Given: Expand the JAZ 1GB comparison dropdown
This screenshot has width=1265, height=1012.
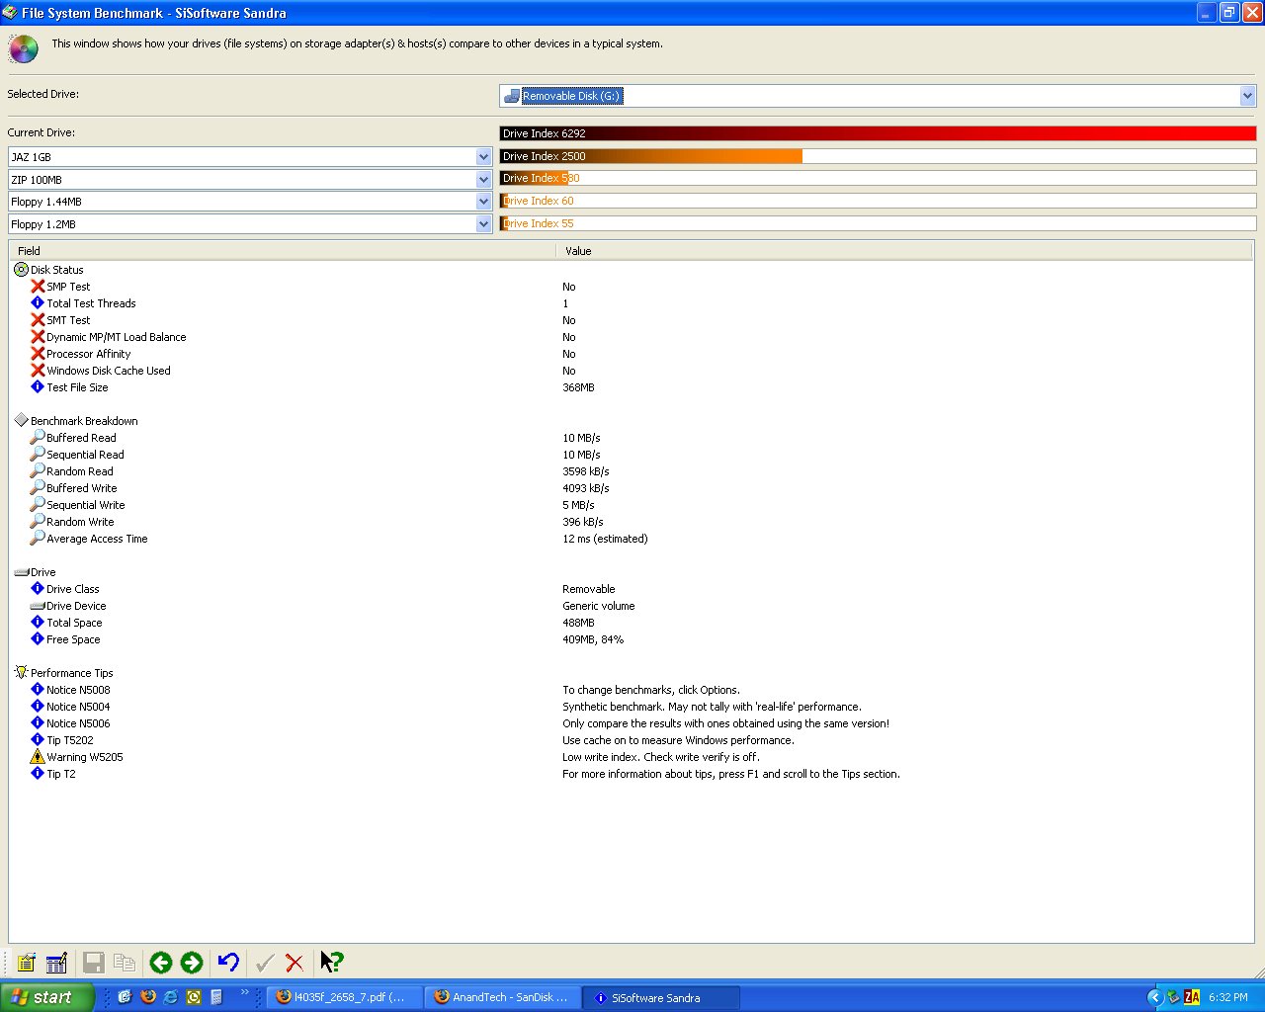Looking at the screenshot, I should [x=483, y=157].
